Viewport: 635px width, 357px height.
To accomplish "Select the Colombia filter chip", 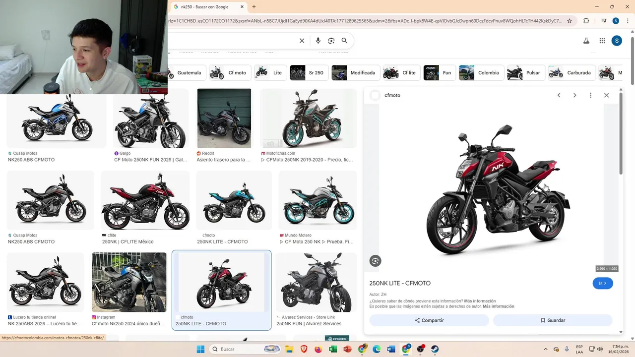I will click(481, 73).
